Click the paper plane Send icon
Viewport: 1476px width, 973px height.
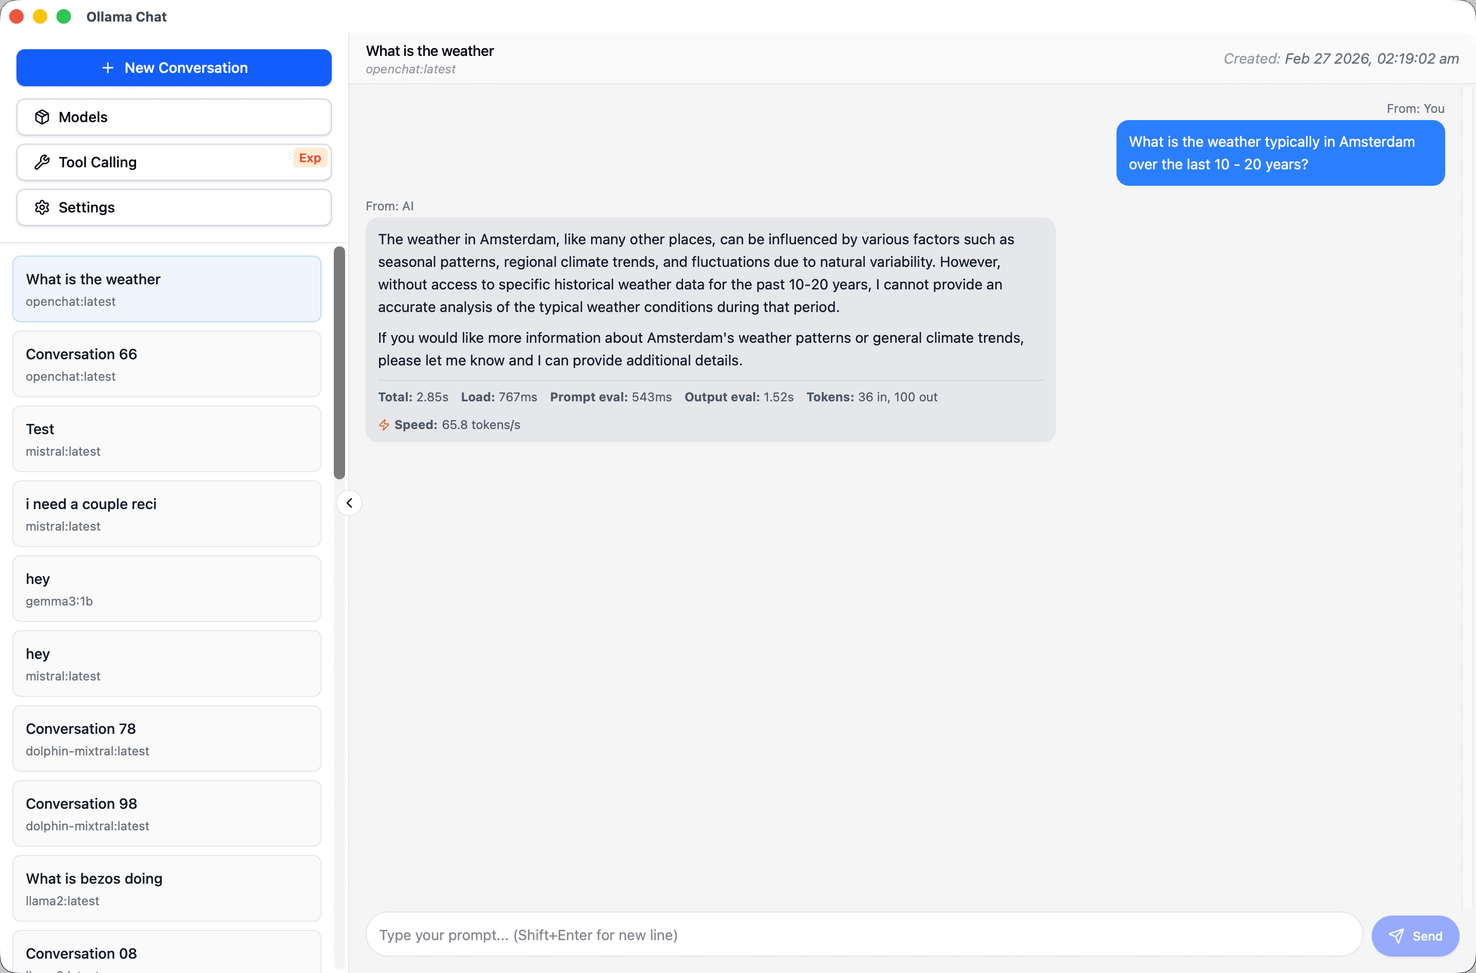coord(1396,936)
